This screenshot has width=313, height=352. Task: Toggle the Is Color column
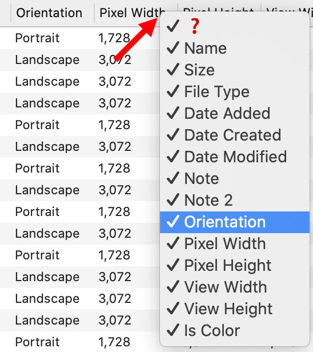click(235, 331)
